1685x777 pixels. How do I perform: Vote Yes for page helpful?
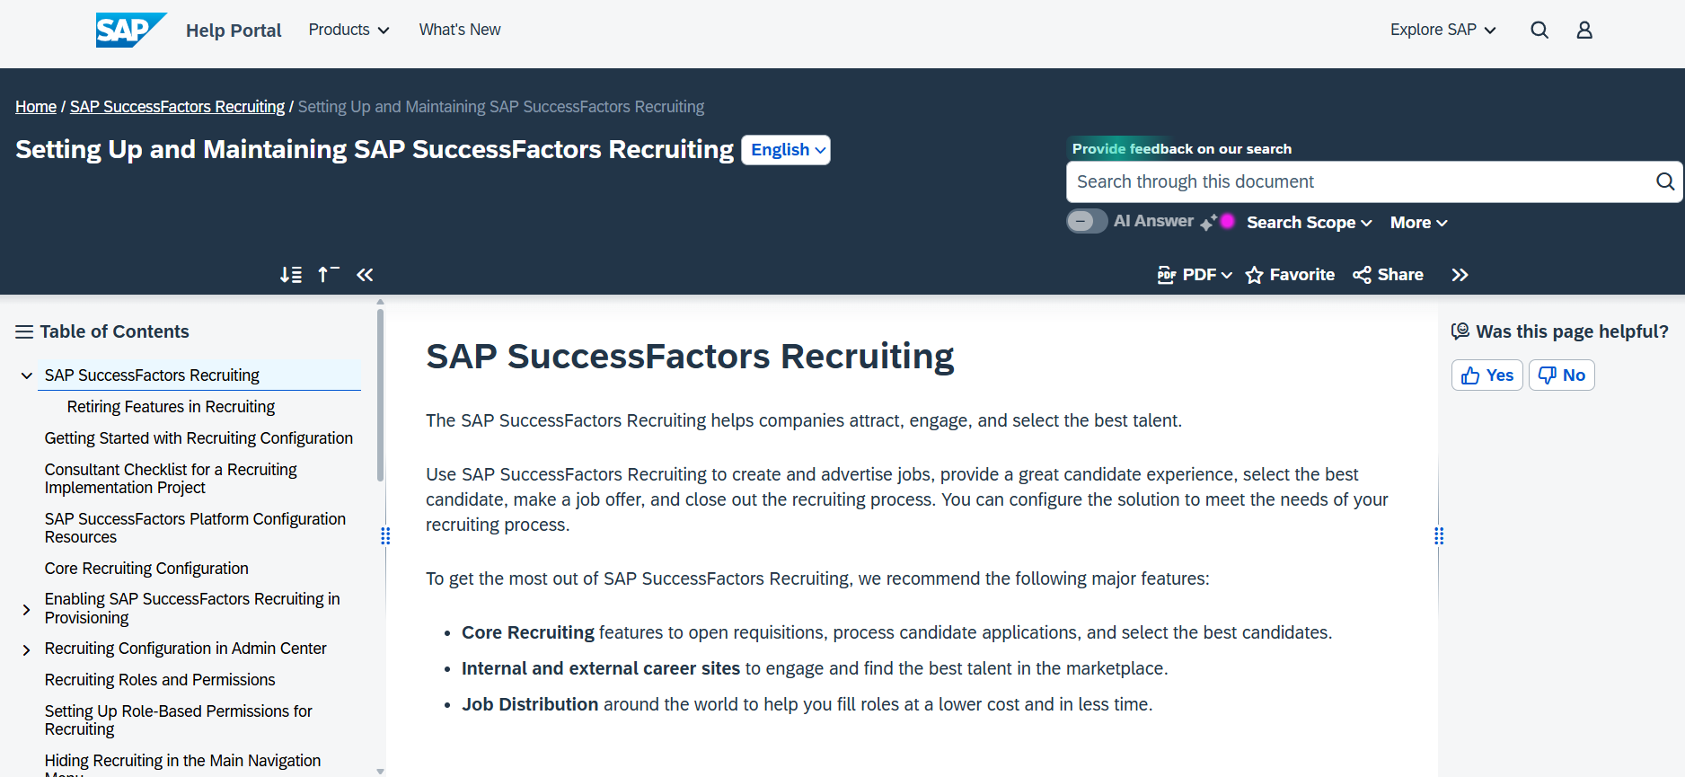(x=1487, y=375)
